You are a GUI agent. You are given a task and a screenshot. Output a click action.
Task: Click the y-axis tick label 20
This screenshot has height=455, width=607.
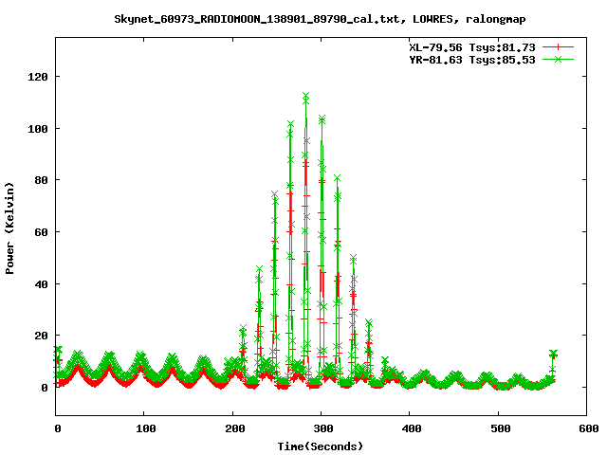pyautogui.click(x=42, y=336)
